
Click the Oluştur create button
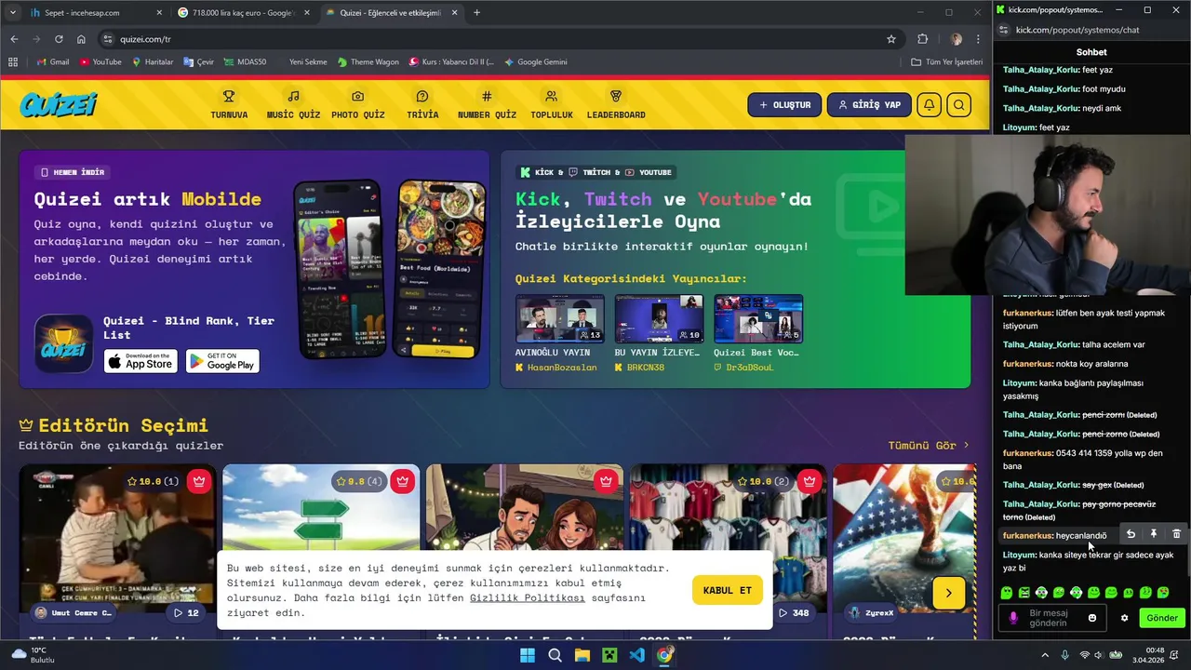784,105
